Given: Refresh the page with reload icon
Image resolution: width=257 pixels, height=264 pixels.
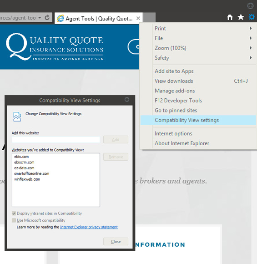Looking at the screenshot, I should click(x=47, y=17).
